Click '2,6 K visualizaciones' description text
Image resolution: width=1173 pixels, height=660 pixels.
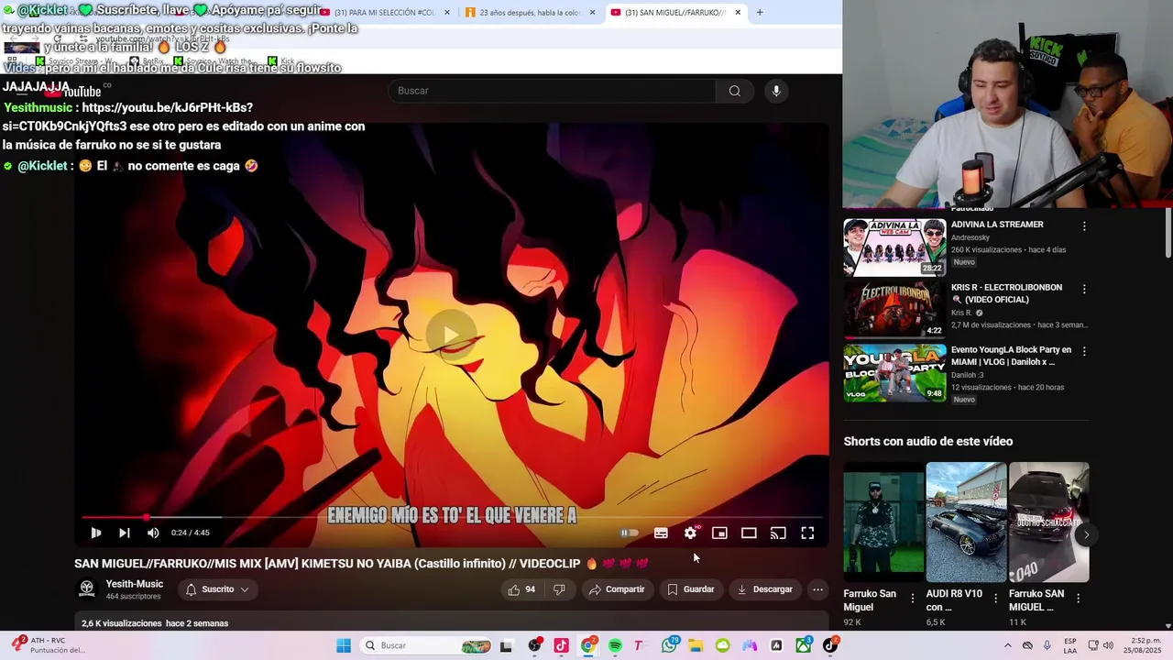tap(122, 623)
